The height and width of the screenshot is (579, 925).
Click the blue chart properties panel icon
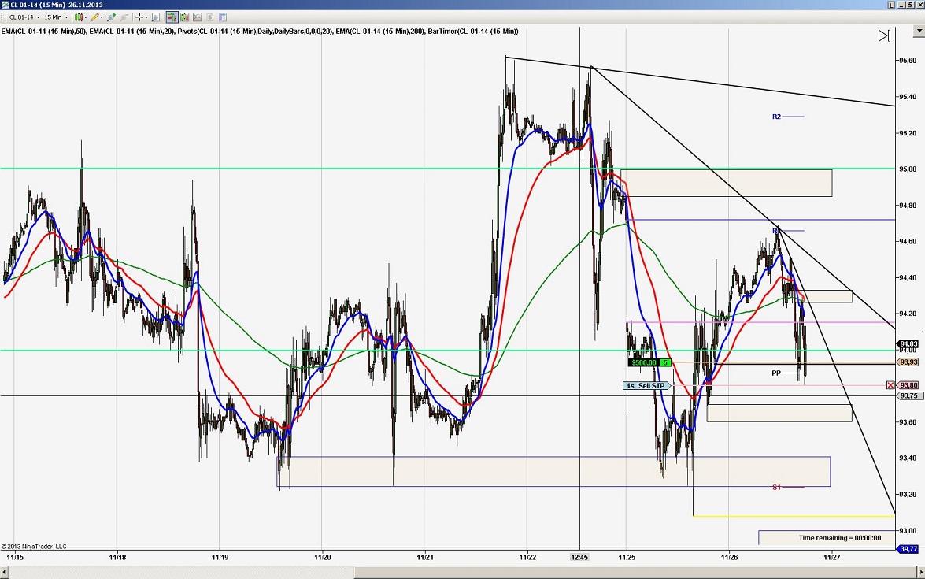[x=223, y=17]
